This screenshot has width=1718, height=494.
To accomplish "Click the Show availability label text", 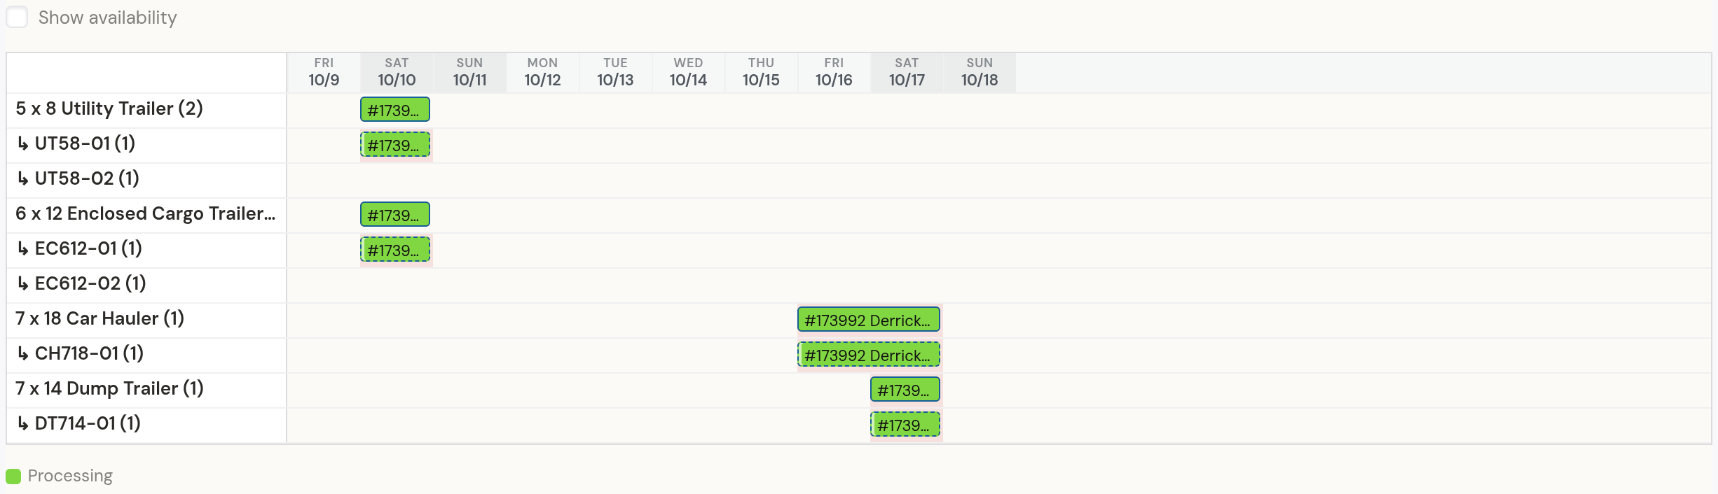I will pyautogui.click(x=108, y=17).
